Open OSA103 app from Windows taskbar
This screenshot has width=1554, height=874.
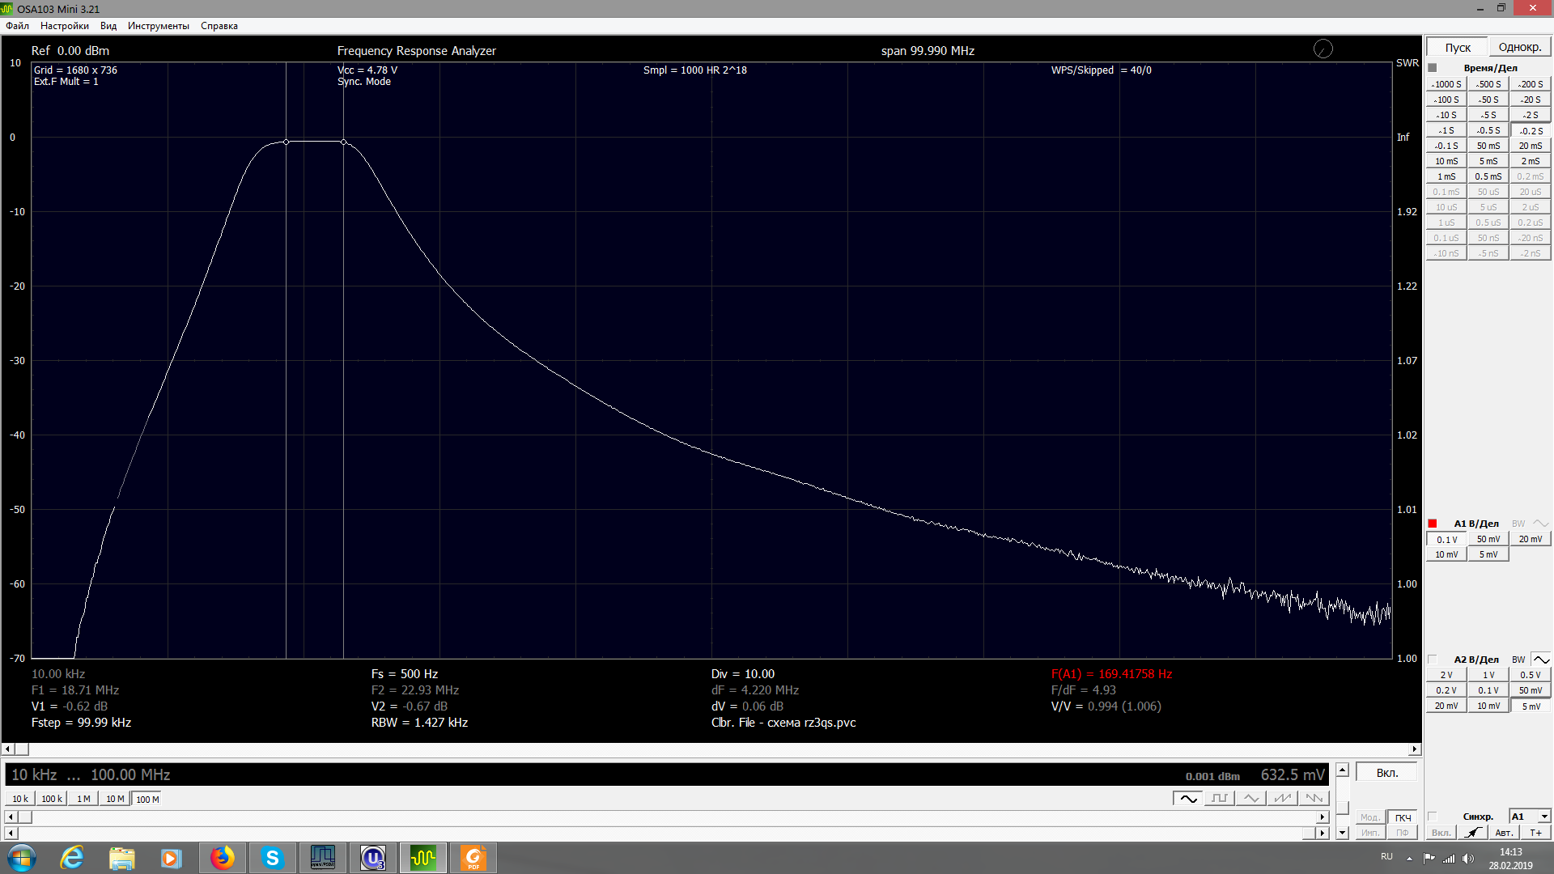(422, 858)
